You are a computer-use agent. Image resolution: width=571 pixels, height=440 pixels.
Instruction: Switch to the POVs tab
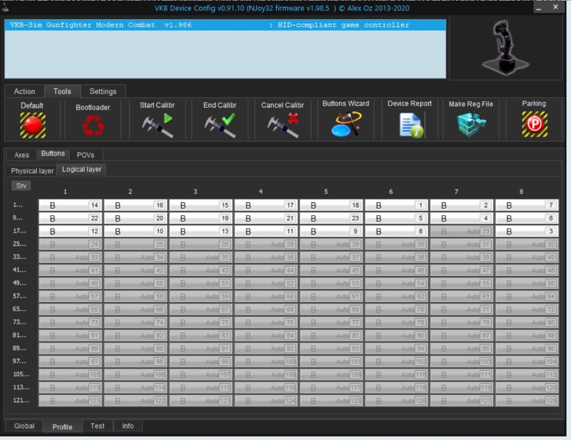86,155
